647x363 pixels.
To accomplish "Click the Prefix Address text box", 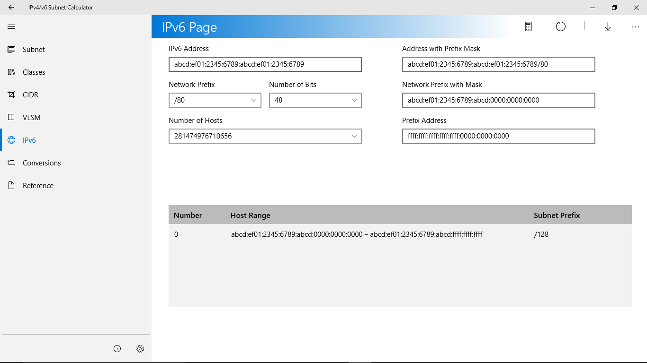I will tap(498, 136).
